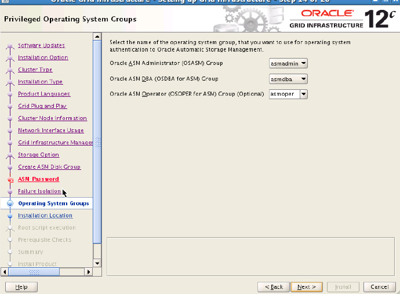Select Operating System Groups step
The image size is (400, 294).
(x=53, y=204)
